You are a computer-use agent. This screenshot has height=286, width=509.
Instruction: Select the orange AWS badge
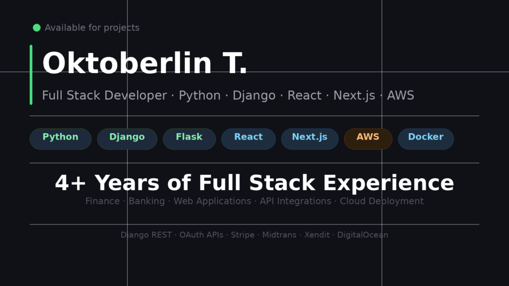(x=368, y=139)
